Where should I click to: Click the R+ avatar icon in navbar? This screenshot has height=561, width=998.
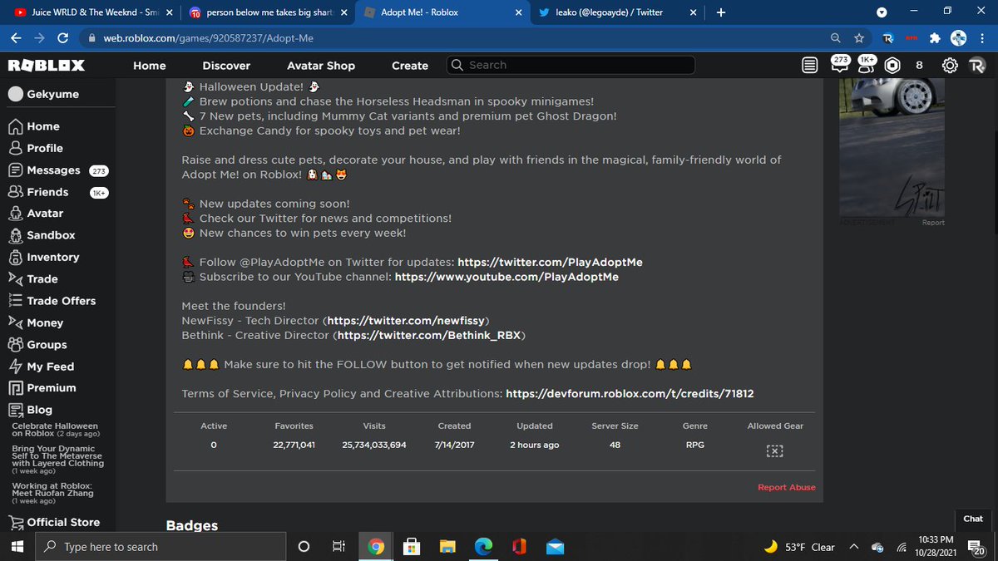pos(976,66)
